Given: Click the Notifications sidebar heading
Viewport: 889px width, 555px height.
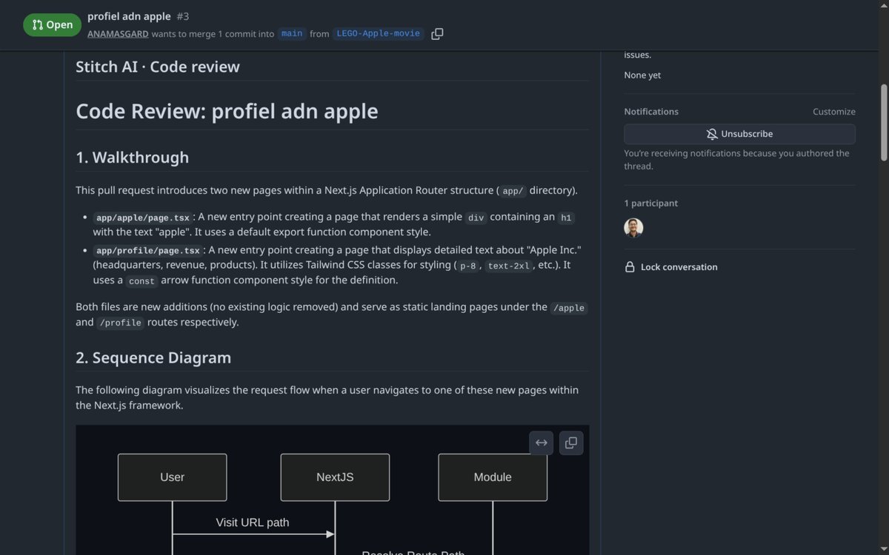Looking at the screenshot, I should coord(651,112).
